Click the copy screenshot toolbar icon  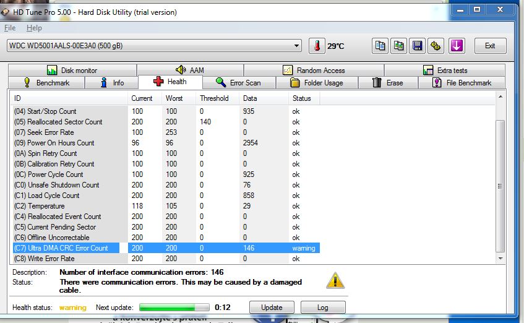point(398,46)
